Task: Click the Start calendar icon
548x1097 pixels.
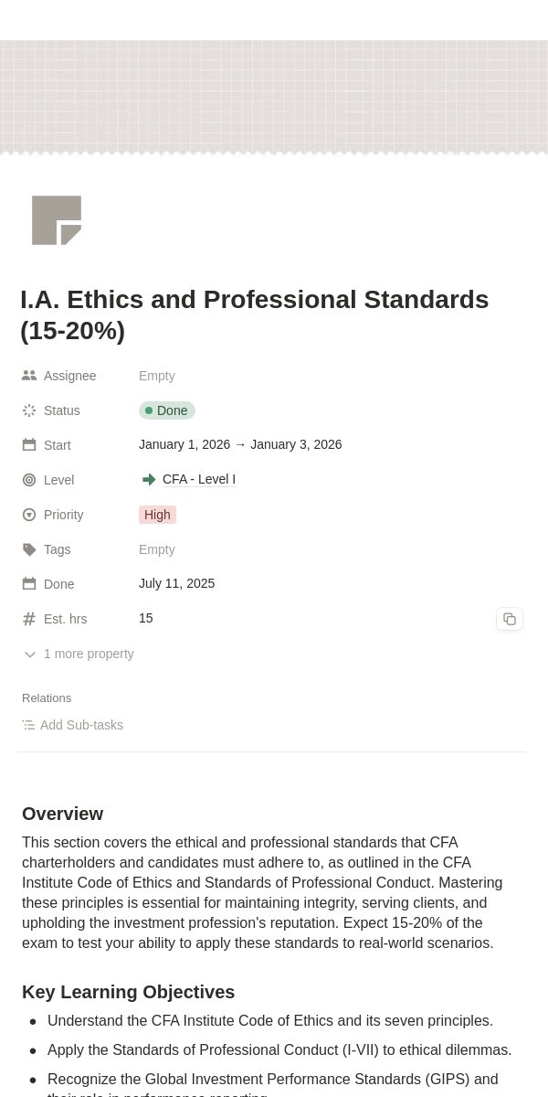Action: click(x=29, y=445)
